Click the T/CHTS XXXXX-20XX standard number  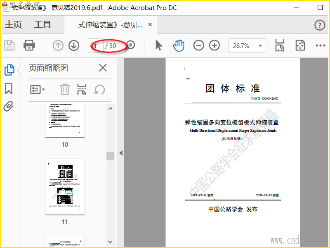point(264,98)
